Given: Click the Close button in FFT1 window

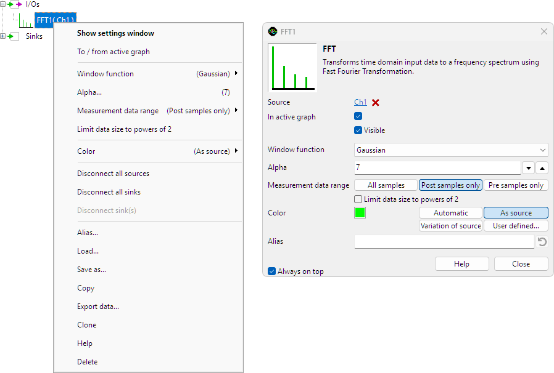Looking at the screenshot, I should click(x=521, y=263).
